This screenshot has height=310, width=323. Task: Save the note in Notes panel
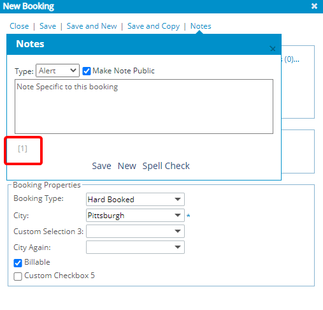pyautogui.click(x=101, y=166)
